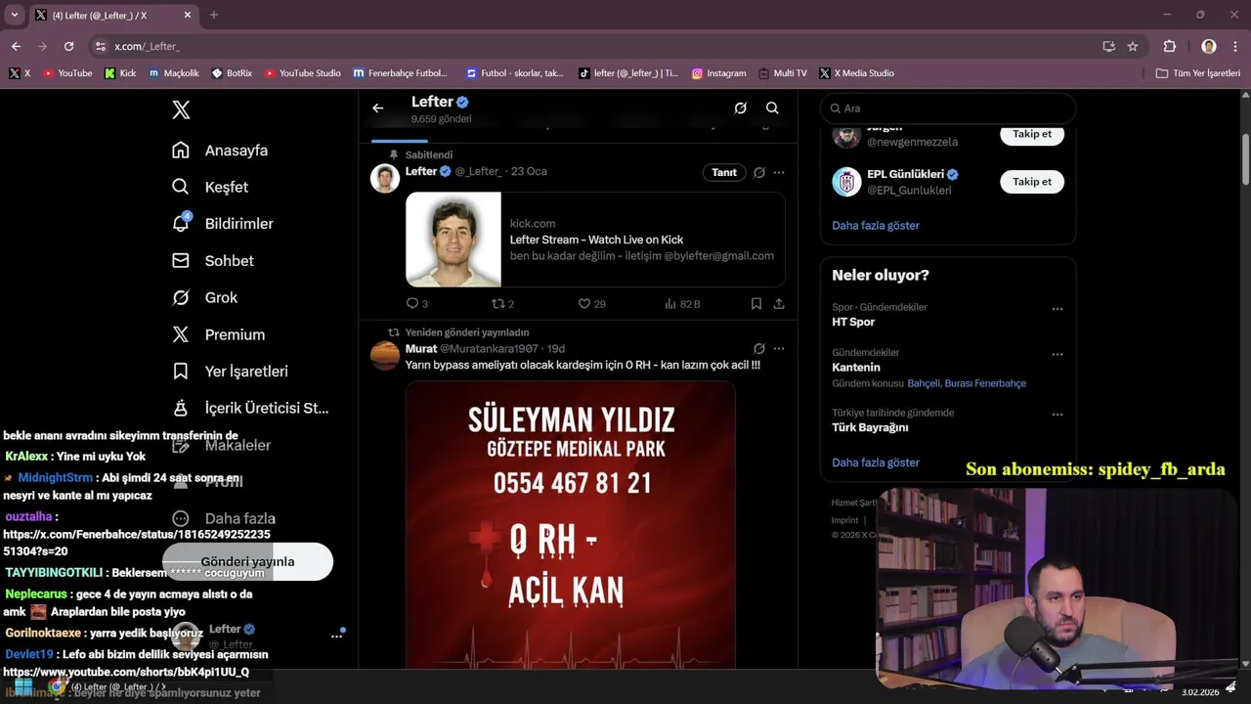The image size is (1251, 704).
Task: Click the Tanıt button on pinned post
Action: [x=724, y=172]
